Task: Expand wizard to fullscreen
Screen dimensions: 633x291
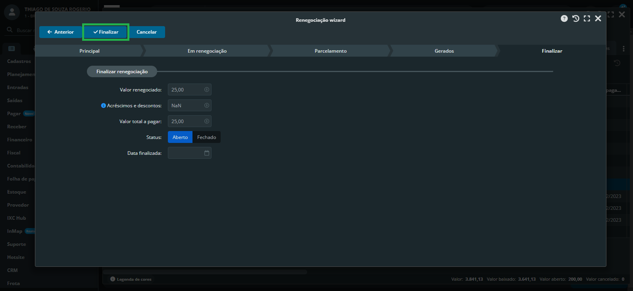Action: (x=587, y=19)
